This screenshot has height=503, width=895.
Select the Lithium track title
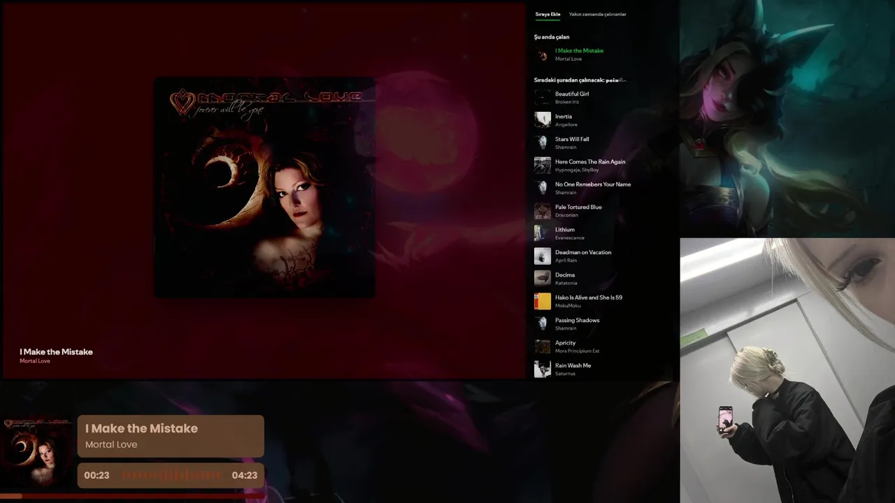click(x=565, y=230)
